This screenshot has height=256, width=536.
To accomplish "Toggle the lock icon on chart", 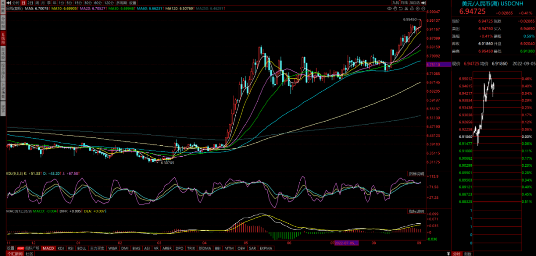I will click(412, 8).
